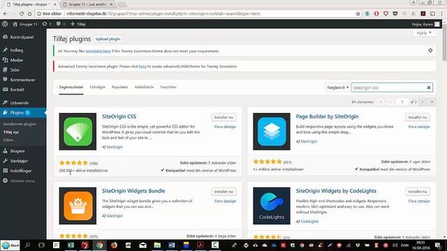Switch to Udvalgte tab
Viewport: 447px width, 251px height.
point(97,87)
